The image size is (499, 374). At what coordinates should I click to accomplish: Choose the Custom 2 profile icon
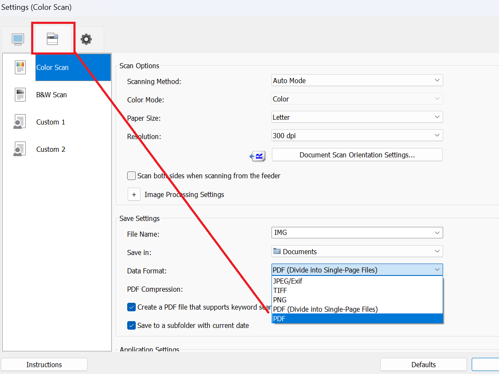[x=20, y=149]
